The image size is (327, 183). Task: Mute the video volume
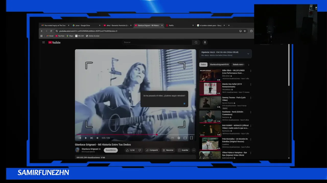(x=97, y=138)
